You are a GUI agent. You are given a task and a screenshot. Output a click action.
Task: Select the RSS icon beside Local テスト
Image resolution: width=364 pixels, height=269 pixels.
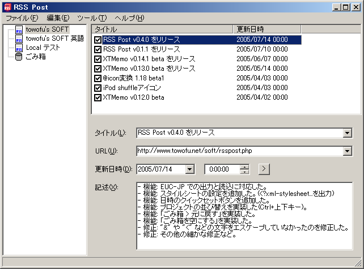tap(19, 48)
